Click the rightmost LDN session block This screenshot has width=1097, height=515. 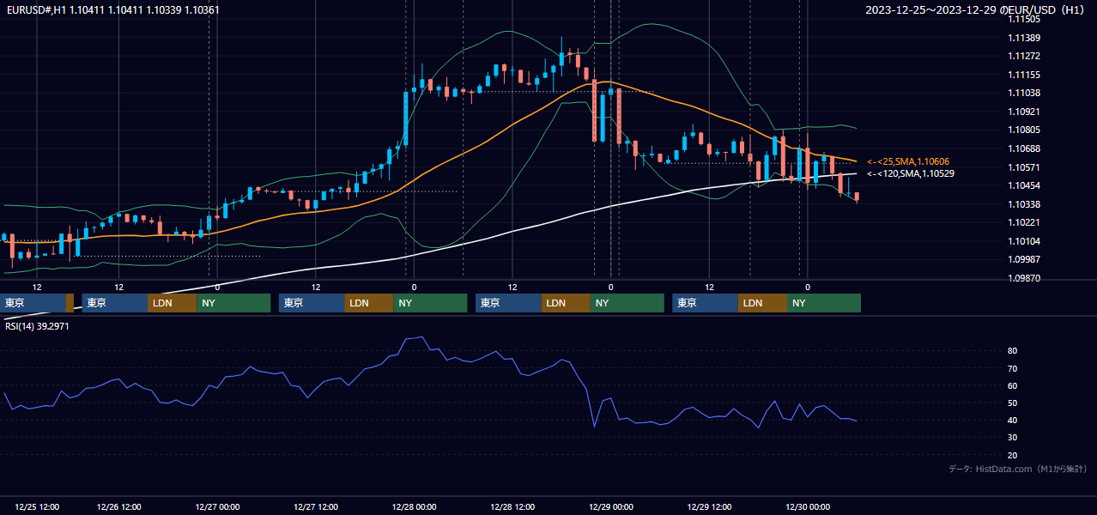click(762, 303)
